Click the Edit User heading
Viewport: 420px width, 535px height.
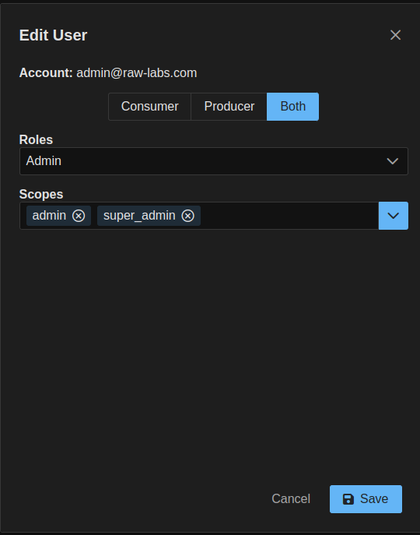pos(53,35)
